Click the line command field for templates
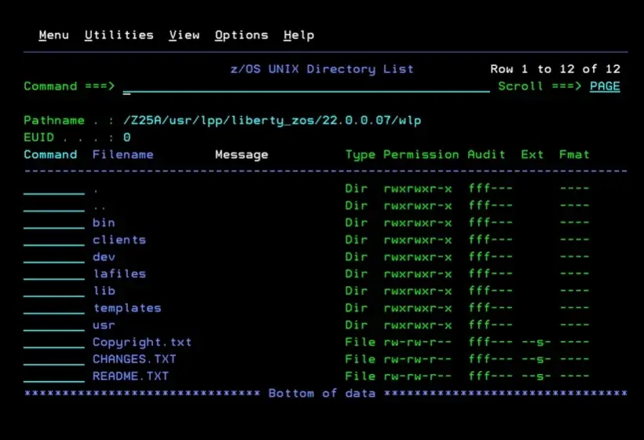Viewport: 644px width, 440px height. pos(54,308)
